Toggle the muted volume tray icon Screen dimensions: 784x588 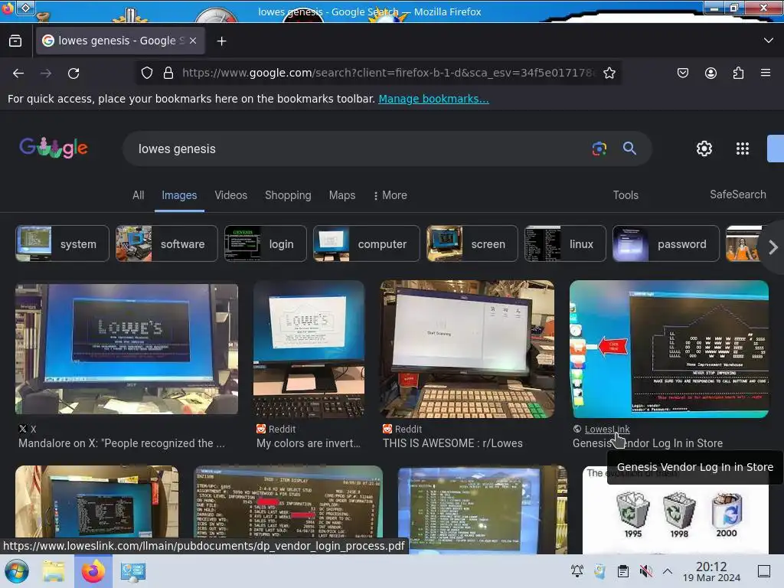pyautogui.click(x=645, y=571)
